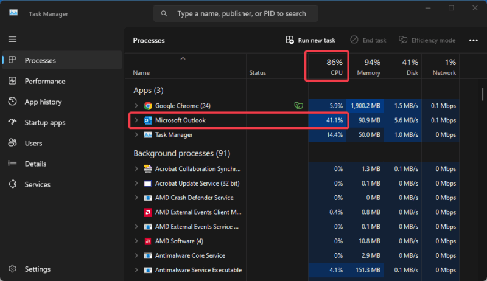Screen dimensions: 487x281
Task: Expand Acrobat Update Service (32 bit)
Action: tap(136, 183)
